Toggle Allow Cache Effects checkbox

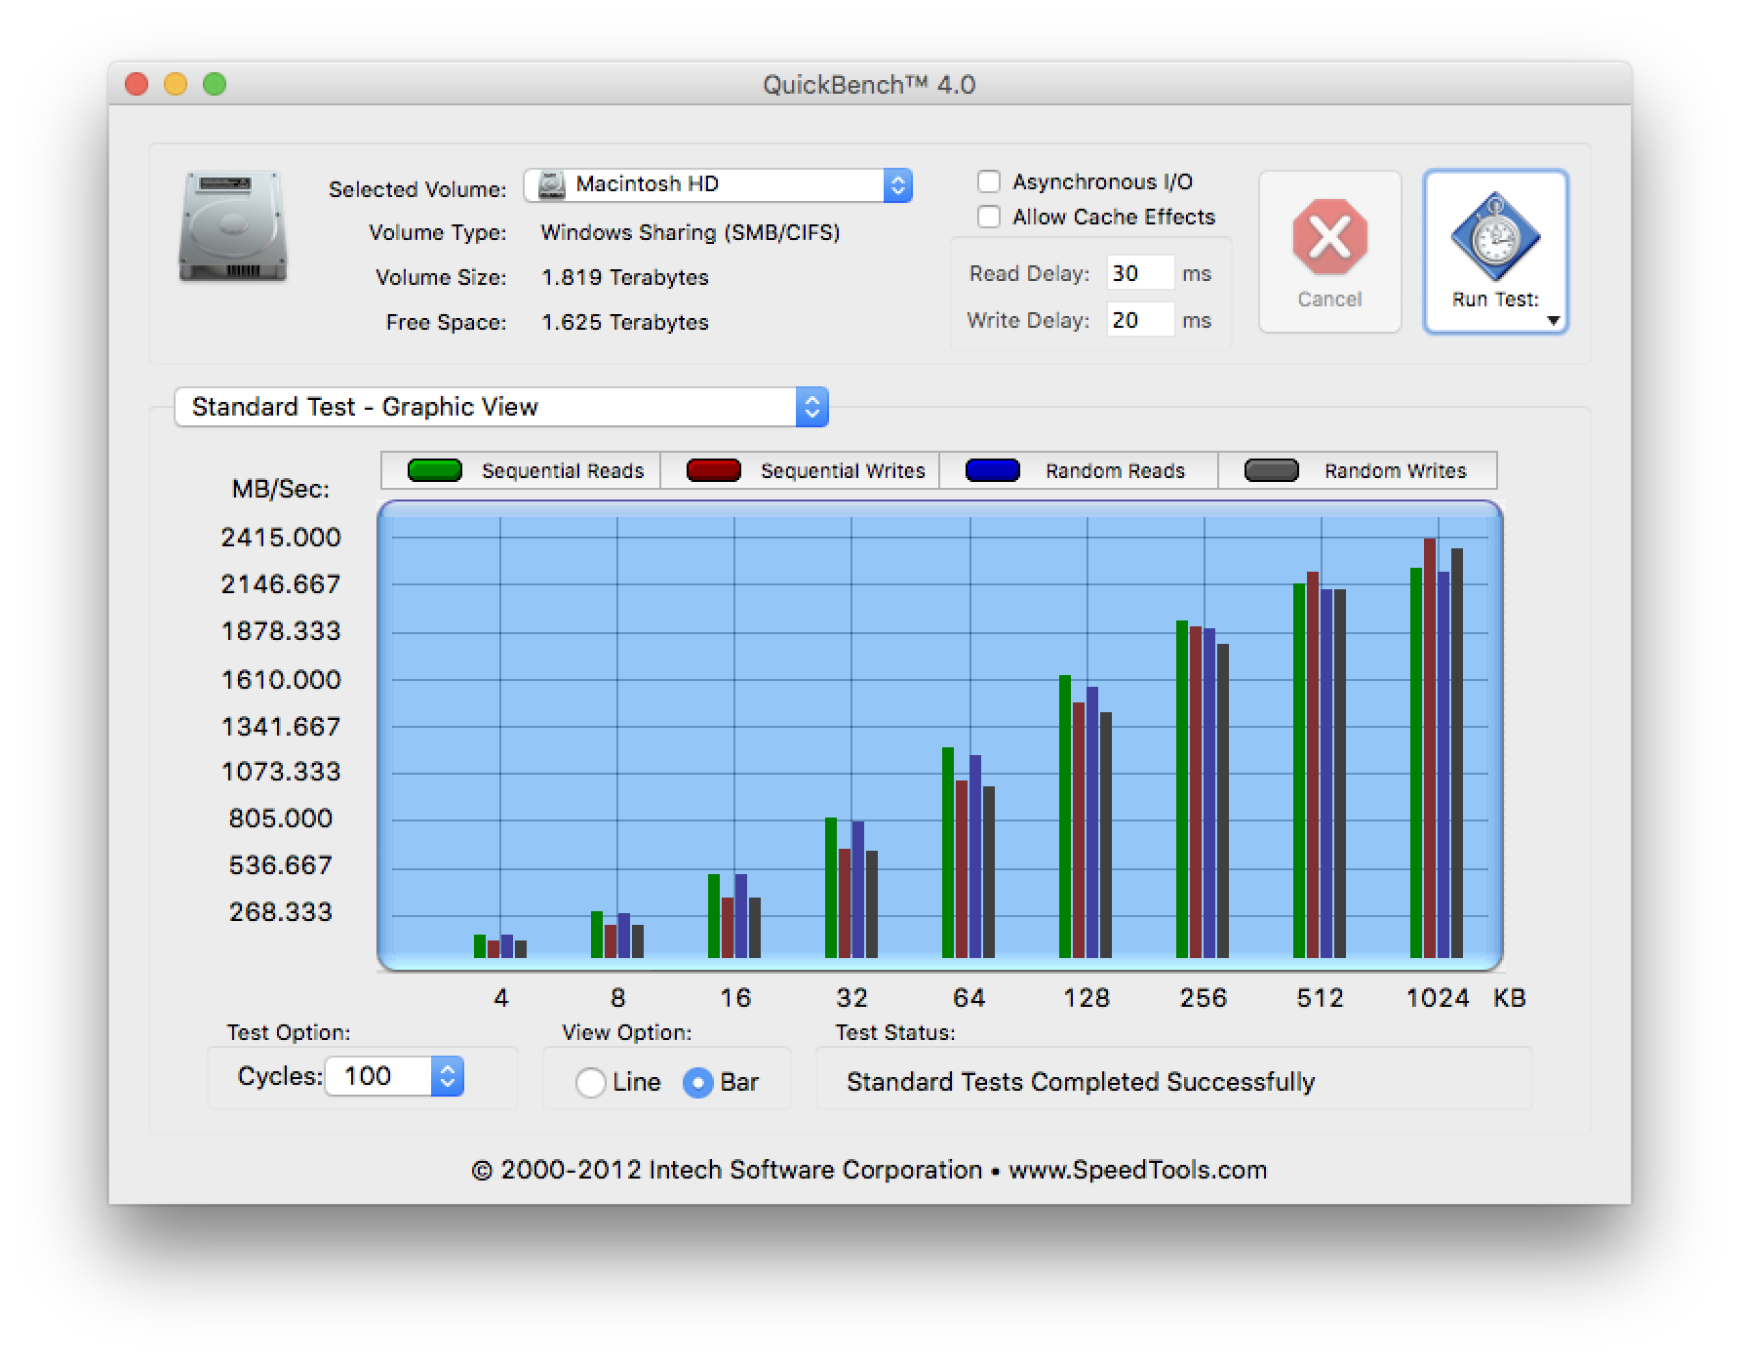coord(989,218)
